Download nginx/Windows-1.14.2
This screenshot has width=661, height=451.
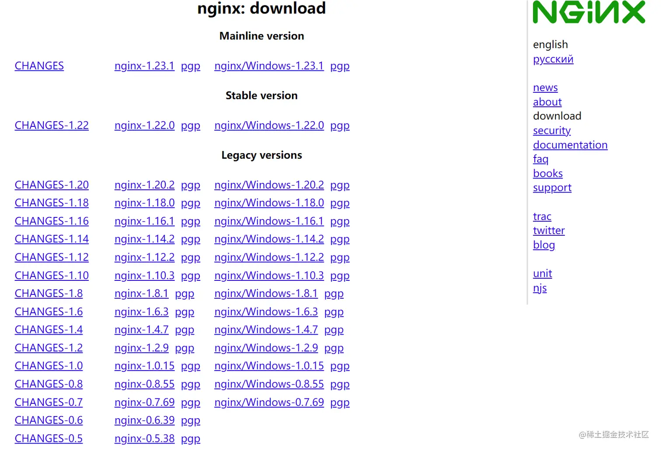(x=269, y=239)
